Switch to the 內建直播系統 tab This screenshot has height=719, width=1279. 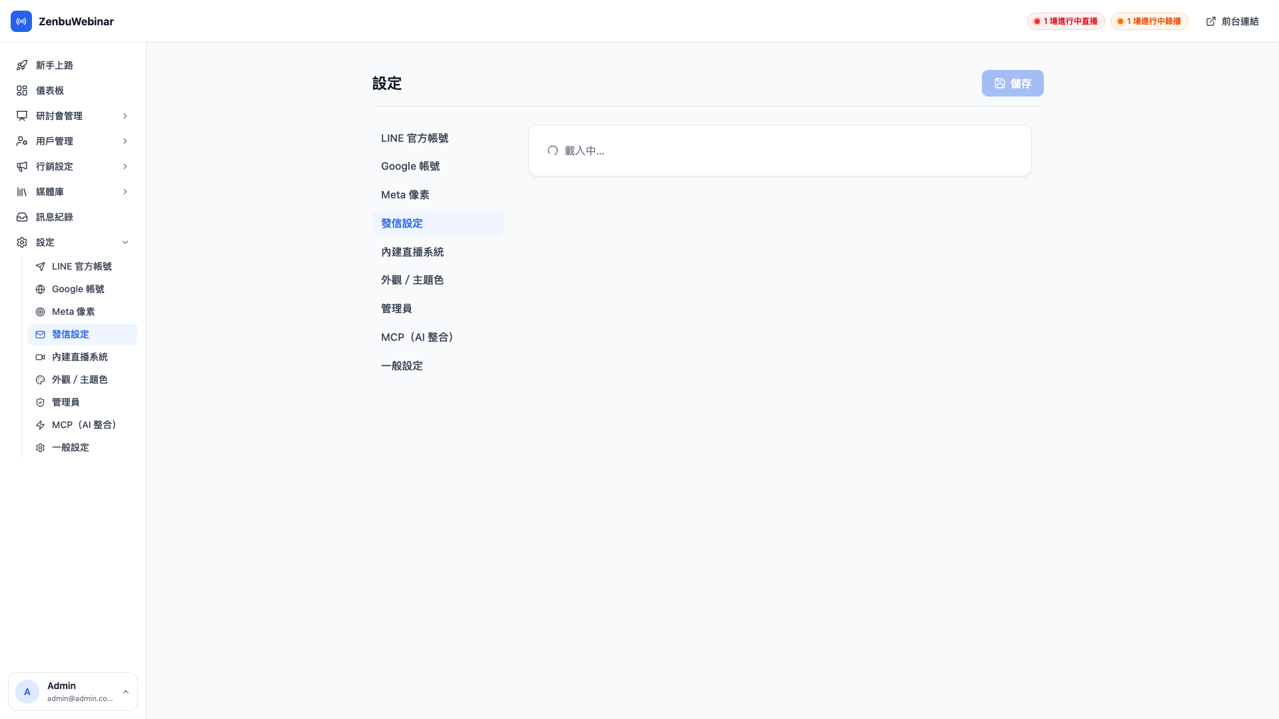[438, 252]
